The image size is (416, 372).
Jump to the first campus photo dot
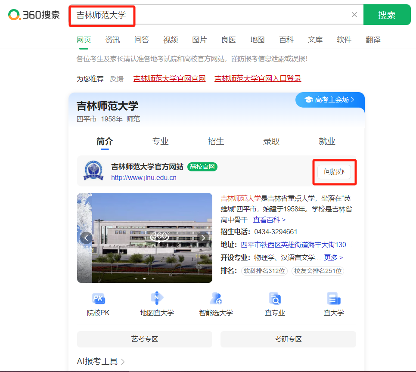tap(137, 279)
